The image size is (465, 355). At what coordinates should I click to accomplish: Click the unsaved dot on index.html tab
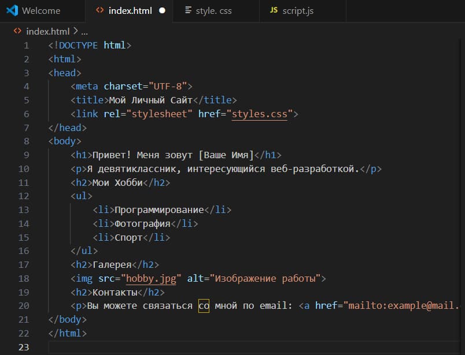(162, 10)
